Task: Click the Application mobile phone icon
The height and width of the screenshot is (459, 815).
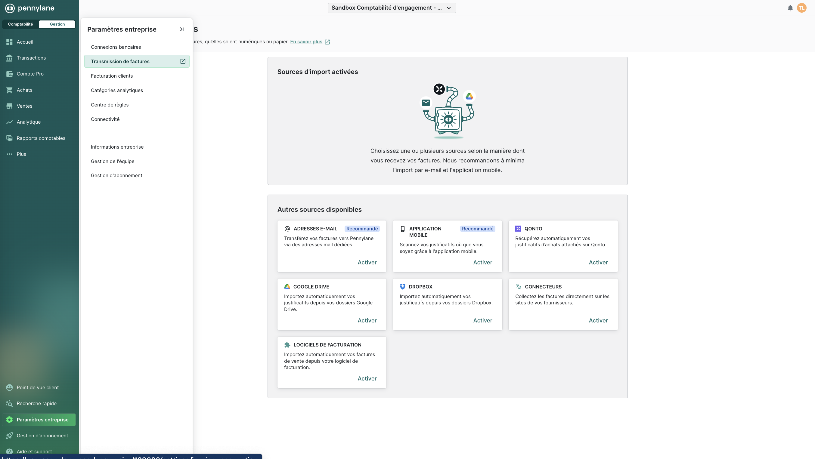Action: coord(402,229)
